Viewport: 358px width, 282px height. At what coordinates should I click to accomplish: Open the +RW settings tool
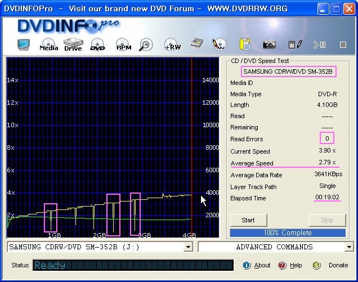[x=173, y=44]
